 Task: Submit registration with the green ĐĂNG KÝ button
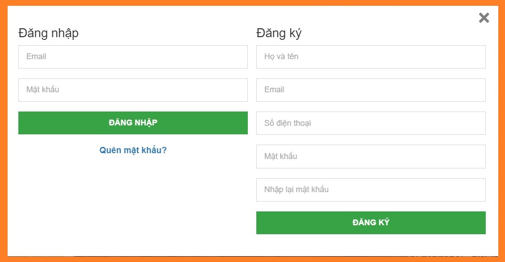371,223
